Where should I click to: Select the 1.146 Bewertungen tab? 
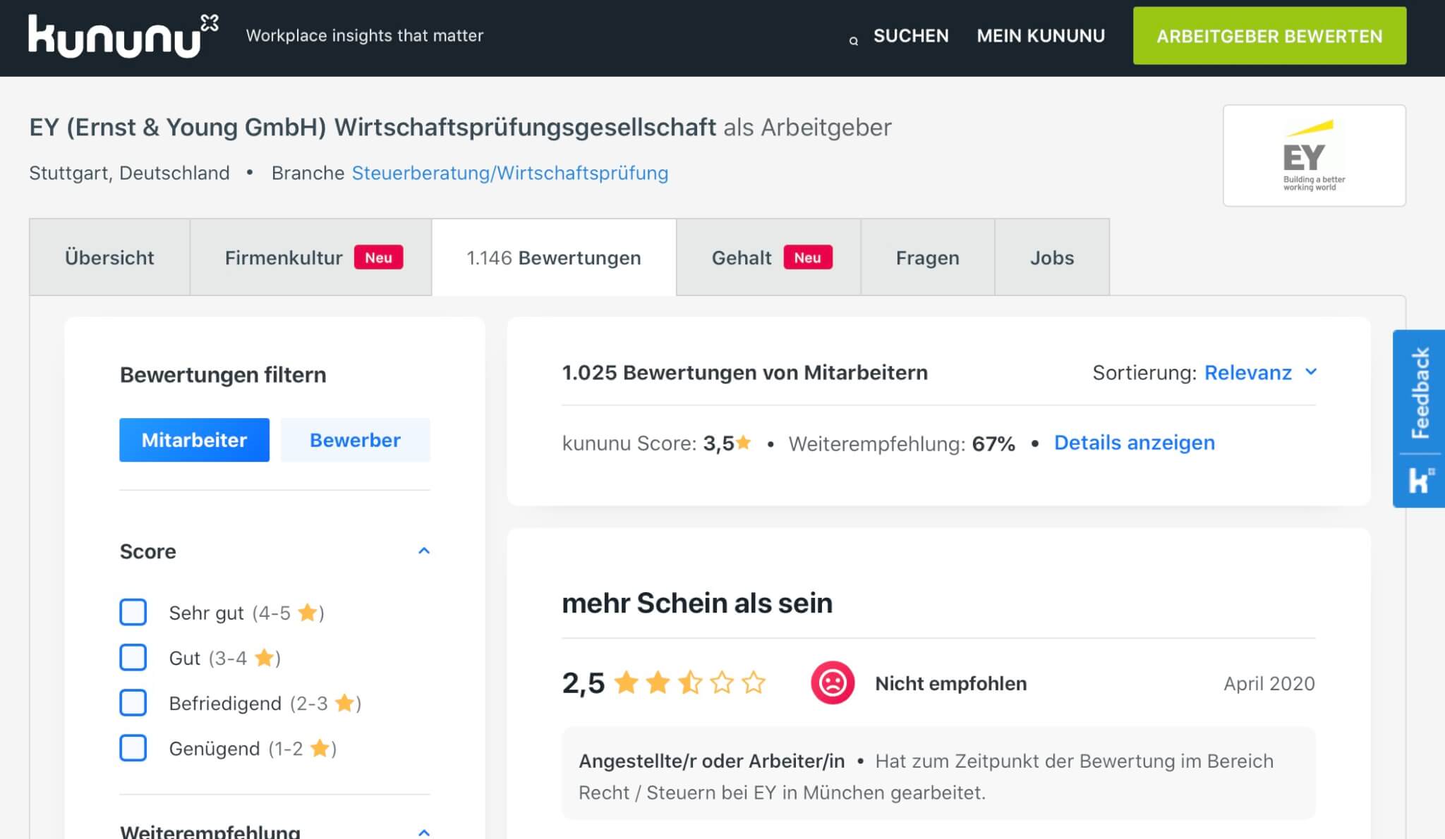554,257
